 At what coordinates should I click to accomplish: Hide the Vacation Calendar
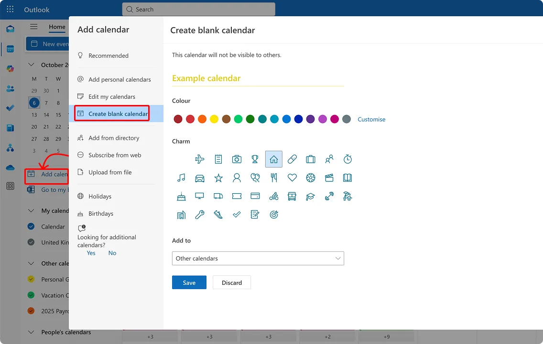[32, 295]
